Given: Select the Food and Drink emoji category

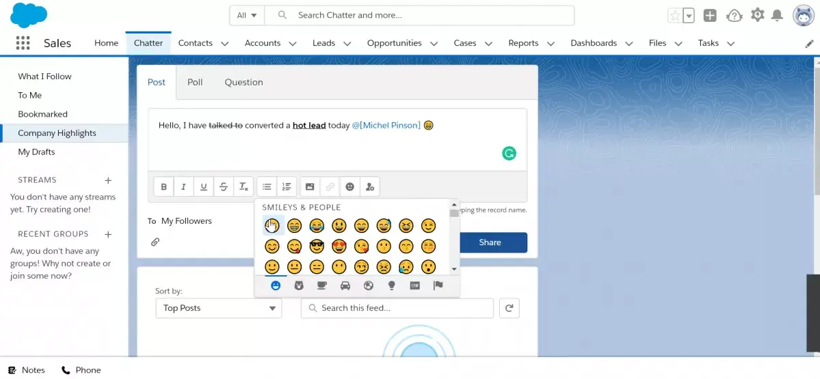Looking at the screenshot, I should (x=322, y=285).
